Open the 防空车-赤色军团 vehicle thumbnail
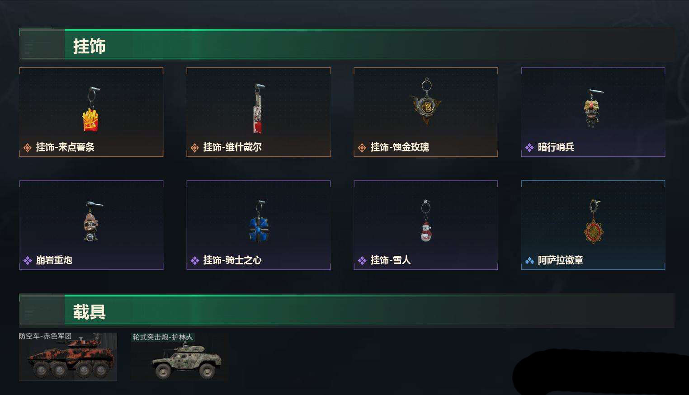The width and height of the screenshot is (689, 395). tap(68, 357)
